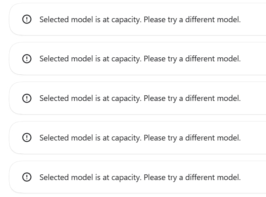266x197 pixels.
Task: Click 'Please try a different model' in the first notification
Action: tap(192, 19)
